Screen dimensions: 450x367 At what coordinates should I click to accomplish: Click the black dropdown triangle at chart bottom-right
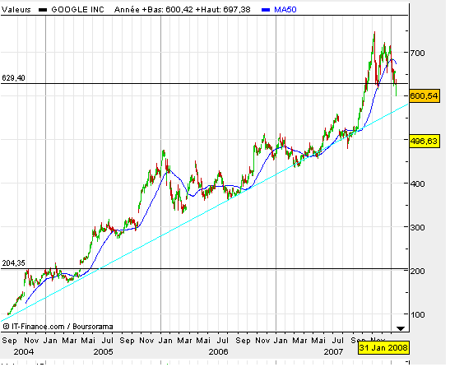point(400,328)
